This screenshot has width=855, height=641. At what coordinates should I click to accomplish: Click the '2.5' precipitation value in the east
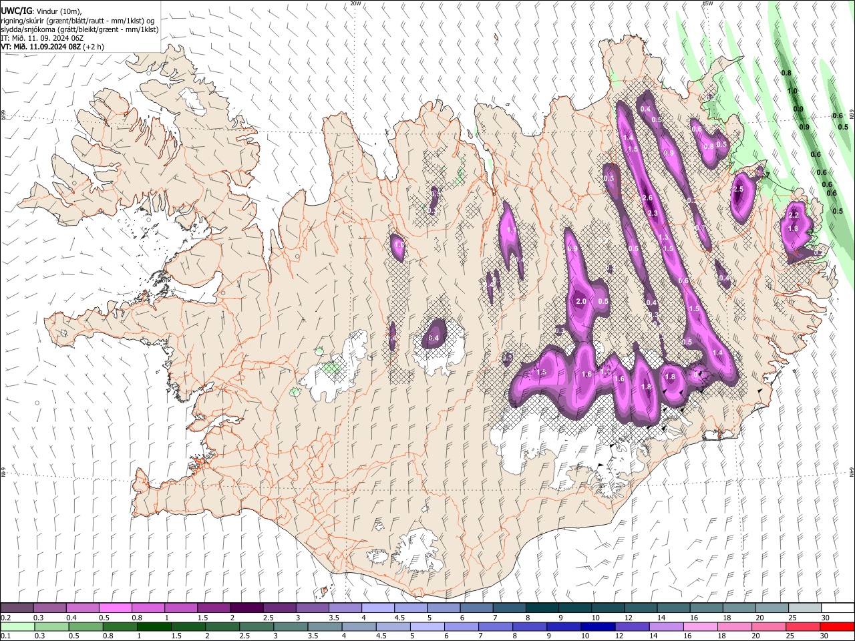[738, 190]
